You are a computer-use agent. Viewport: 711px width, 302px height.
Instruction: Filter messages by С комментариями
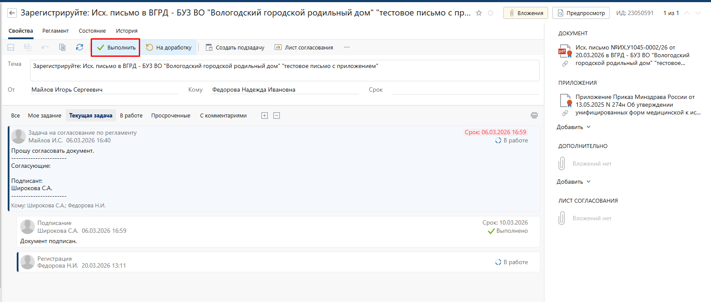click(223, 115)
